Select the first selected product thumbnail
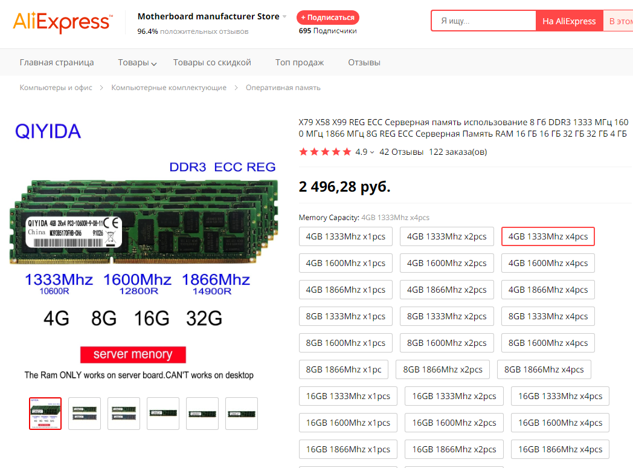The height and width of the screenshot is (468, 633). pyautogui.click(x=45, y=414)
